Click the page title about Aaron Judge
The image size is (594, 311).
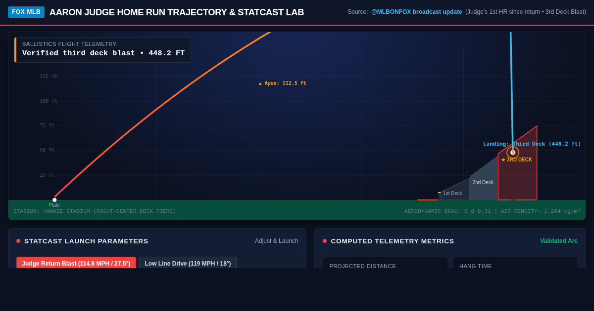coord(177,12)
